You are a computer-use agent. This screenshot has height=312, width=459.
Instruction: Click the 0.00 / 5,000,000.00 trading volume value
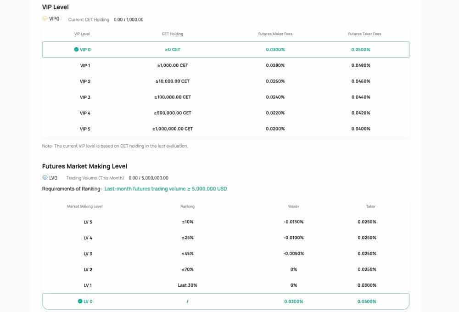pos(149,178)
